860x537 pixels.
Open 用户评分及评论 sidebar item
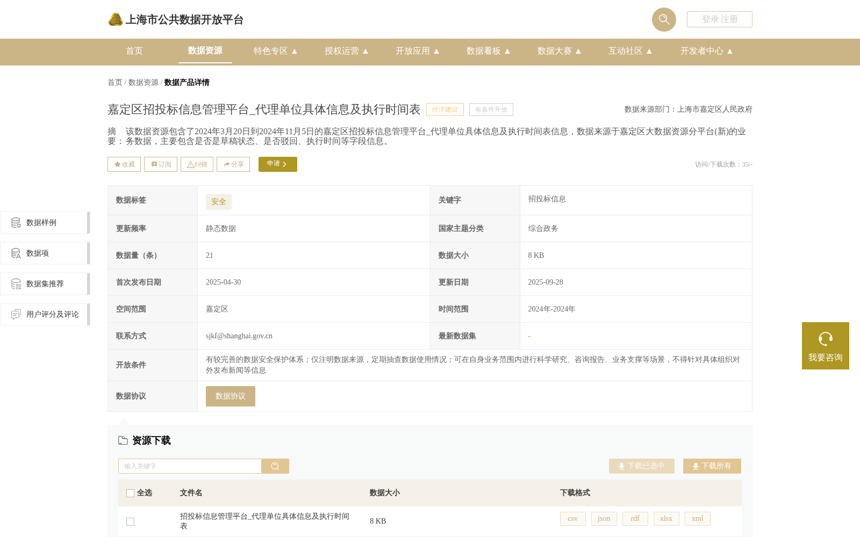(45, 314)
